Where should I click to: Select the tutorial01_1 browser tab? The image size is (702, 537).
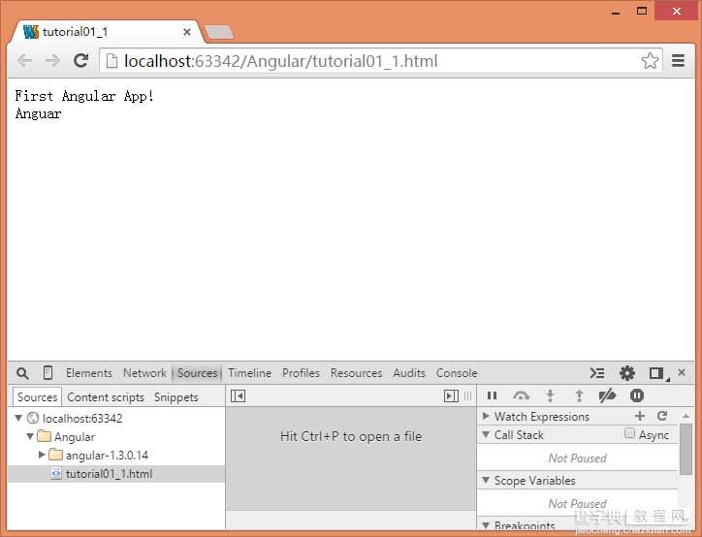coord(106,32)
